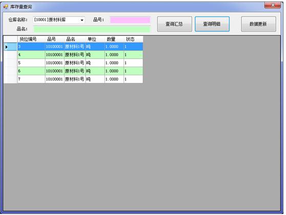Viewport: 286px width, 215px height.
Task: Click the 1.0000 quantity cell in row 7
Action: [x=114, y=79]
